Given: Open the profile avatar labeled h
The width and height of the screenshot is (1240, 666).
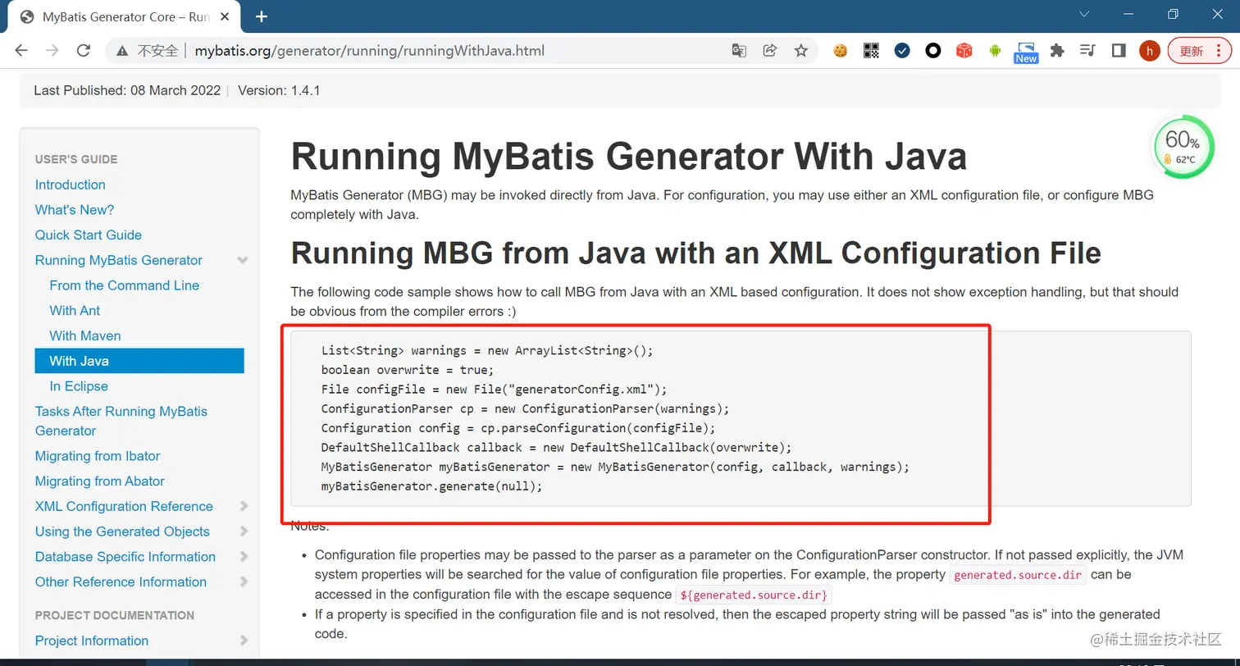Looking at the screenshot, I should [1150, 51].
